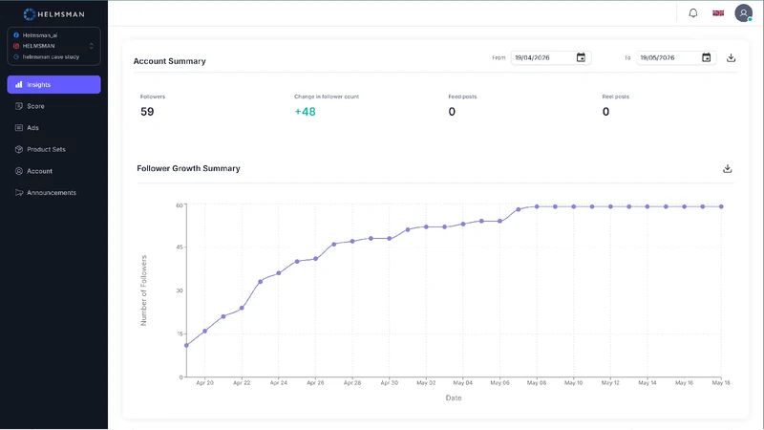Click the May 16 axis label
This screenshot has width=764, height=430.
(684, 383)
